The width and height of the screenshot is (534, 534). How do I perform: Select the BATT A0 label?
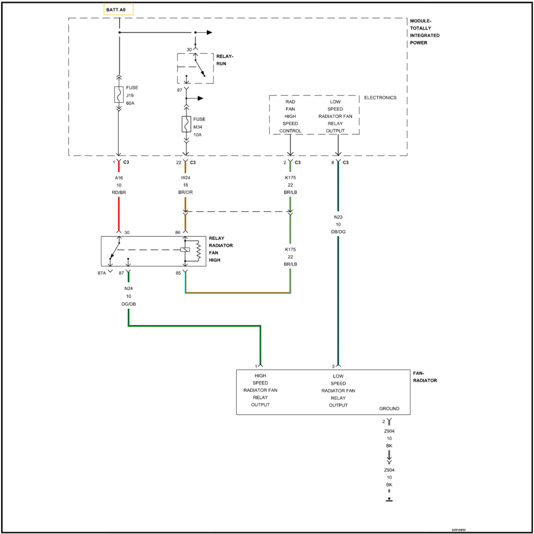118,9
